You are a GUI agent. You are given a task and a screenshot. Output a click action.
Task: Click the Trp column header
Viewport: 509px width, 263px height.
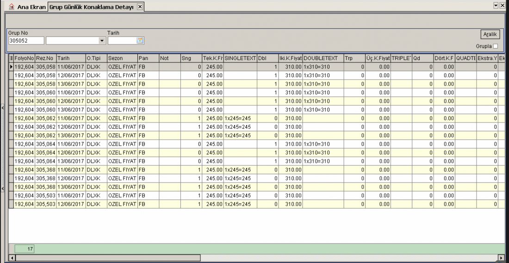point(355,58)
